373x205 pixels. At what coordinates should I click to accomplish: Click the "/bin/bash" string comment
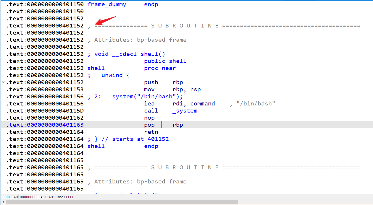coord(256,104)
